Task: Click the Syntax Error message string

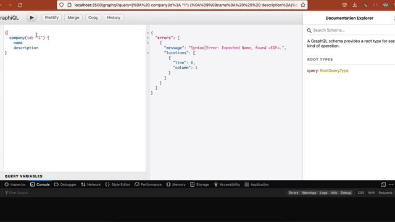Action: [x=237, y=48]
